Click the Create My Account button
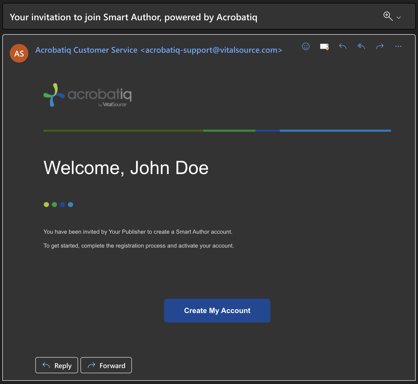418x384 pixels. 217,310
